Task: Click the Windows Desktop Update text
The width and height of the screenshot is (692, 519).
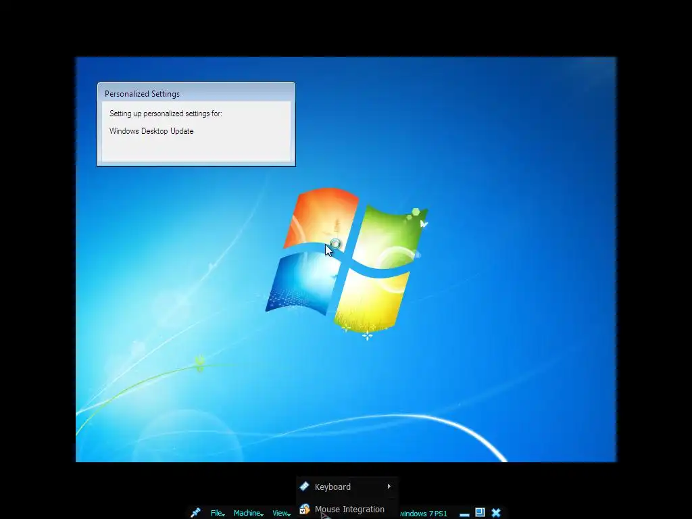Action: pyautogui.click(x=151, y=131)
